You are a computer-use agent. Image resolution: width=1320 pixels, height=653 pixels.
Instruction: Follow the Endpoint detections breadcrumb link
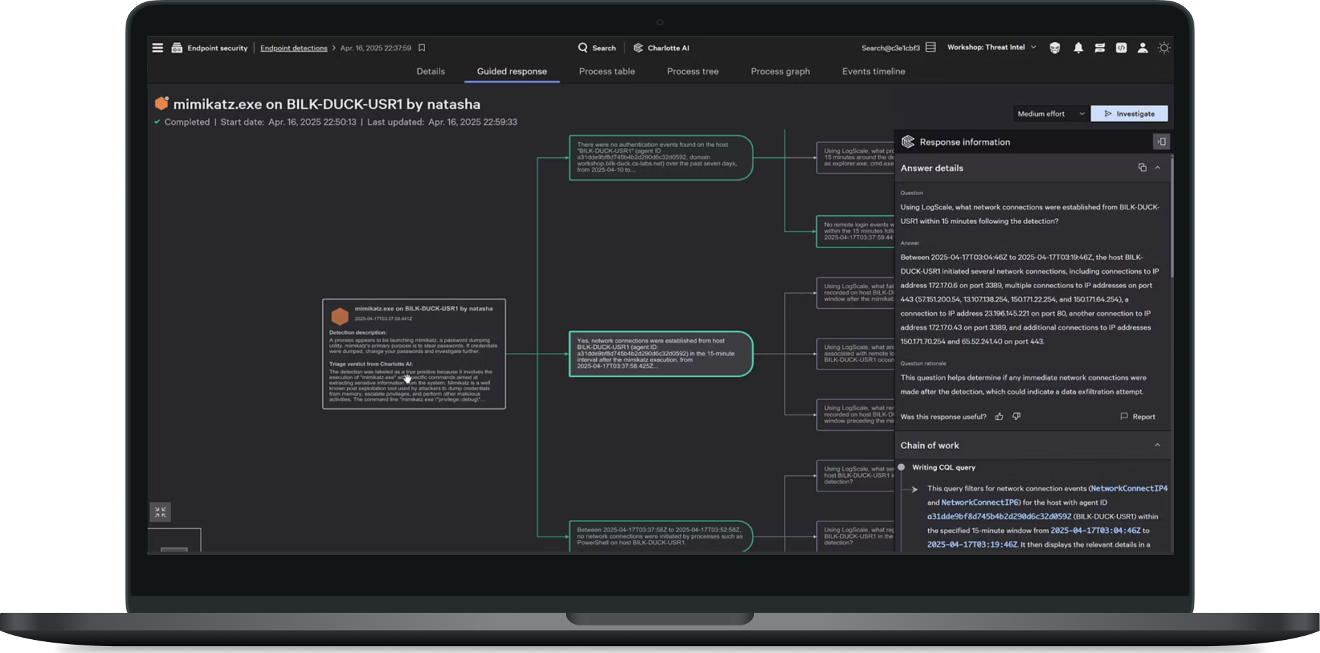tap(294, 48)
